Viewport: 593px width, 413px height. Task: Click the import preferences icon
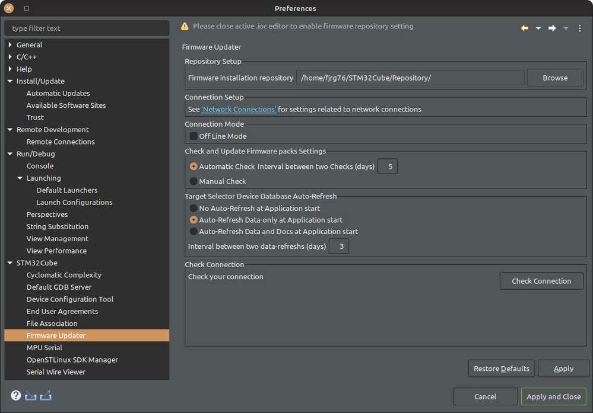[31, 396]
